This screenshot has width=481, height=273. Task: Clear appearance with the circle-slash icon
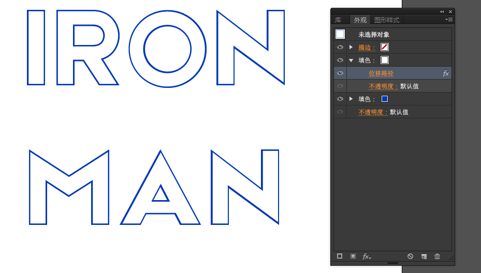click(x=410, y=256)
